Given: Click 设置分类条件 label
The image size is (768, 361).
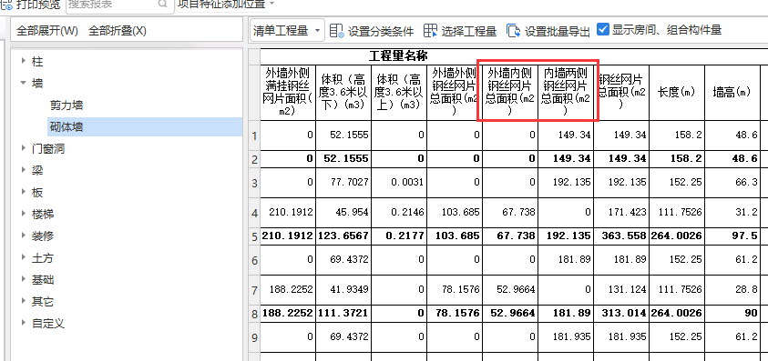Looking at the screenshot, I should [381, 31].
